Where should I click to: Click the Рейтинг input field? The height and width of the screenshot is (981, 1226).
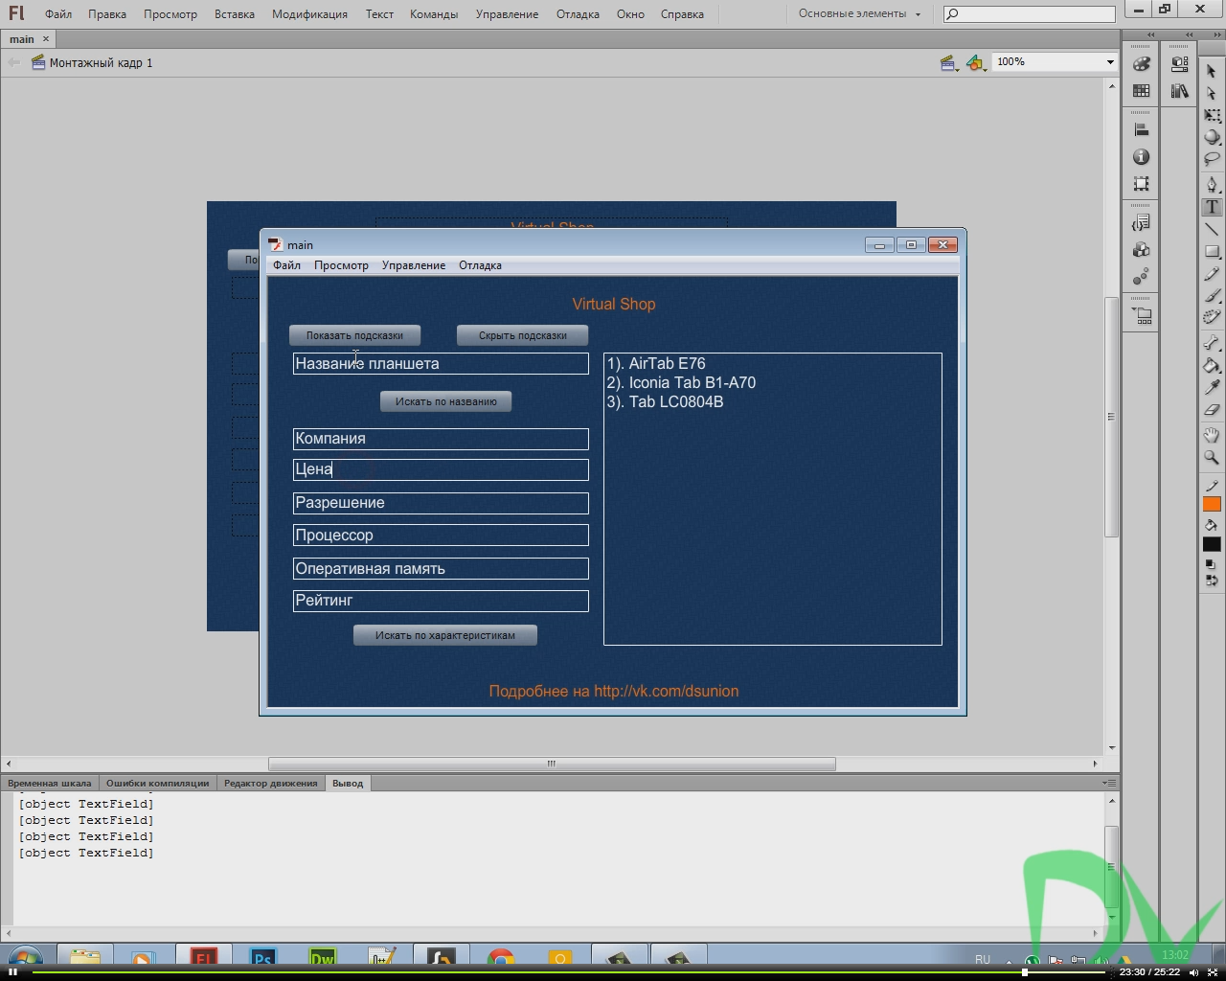441,601
